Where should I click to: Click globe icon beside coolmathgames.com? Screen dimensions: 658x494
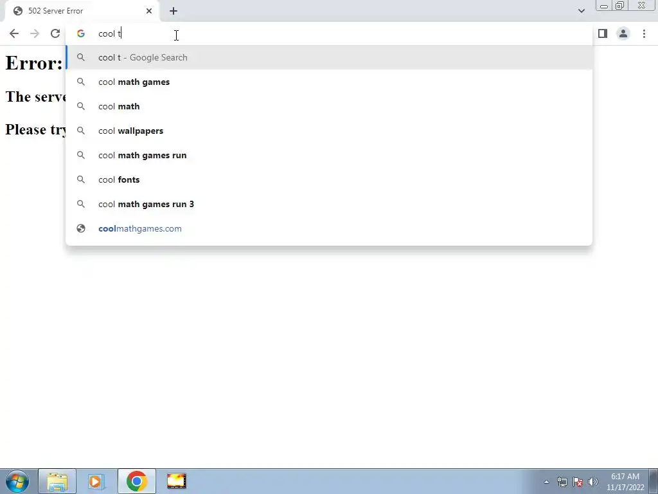(81, 228)
